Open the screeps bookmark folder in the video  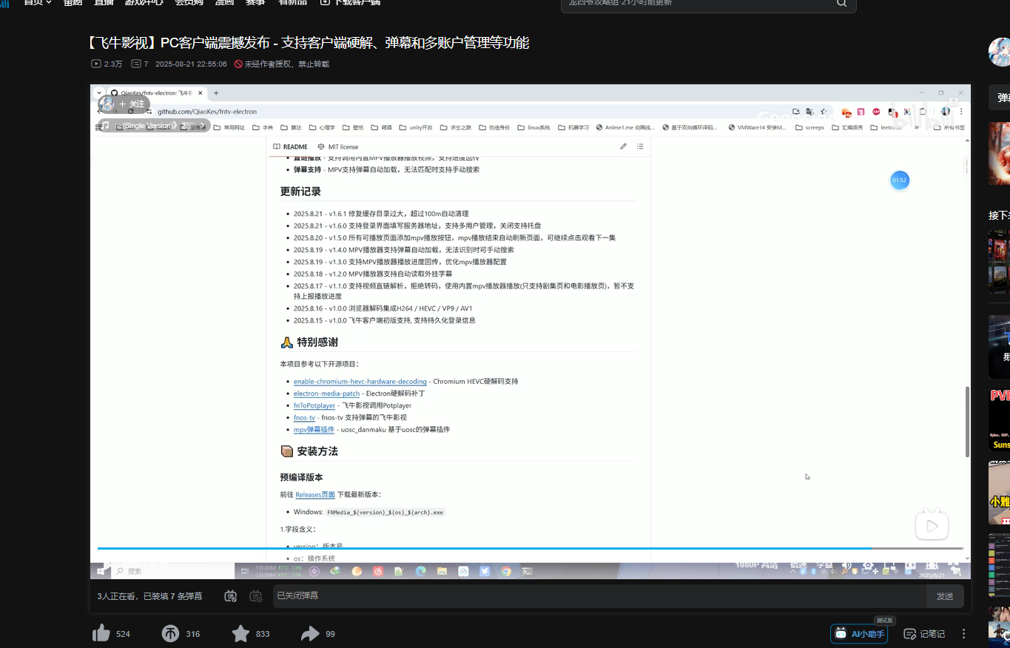pos(809,127)
